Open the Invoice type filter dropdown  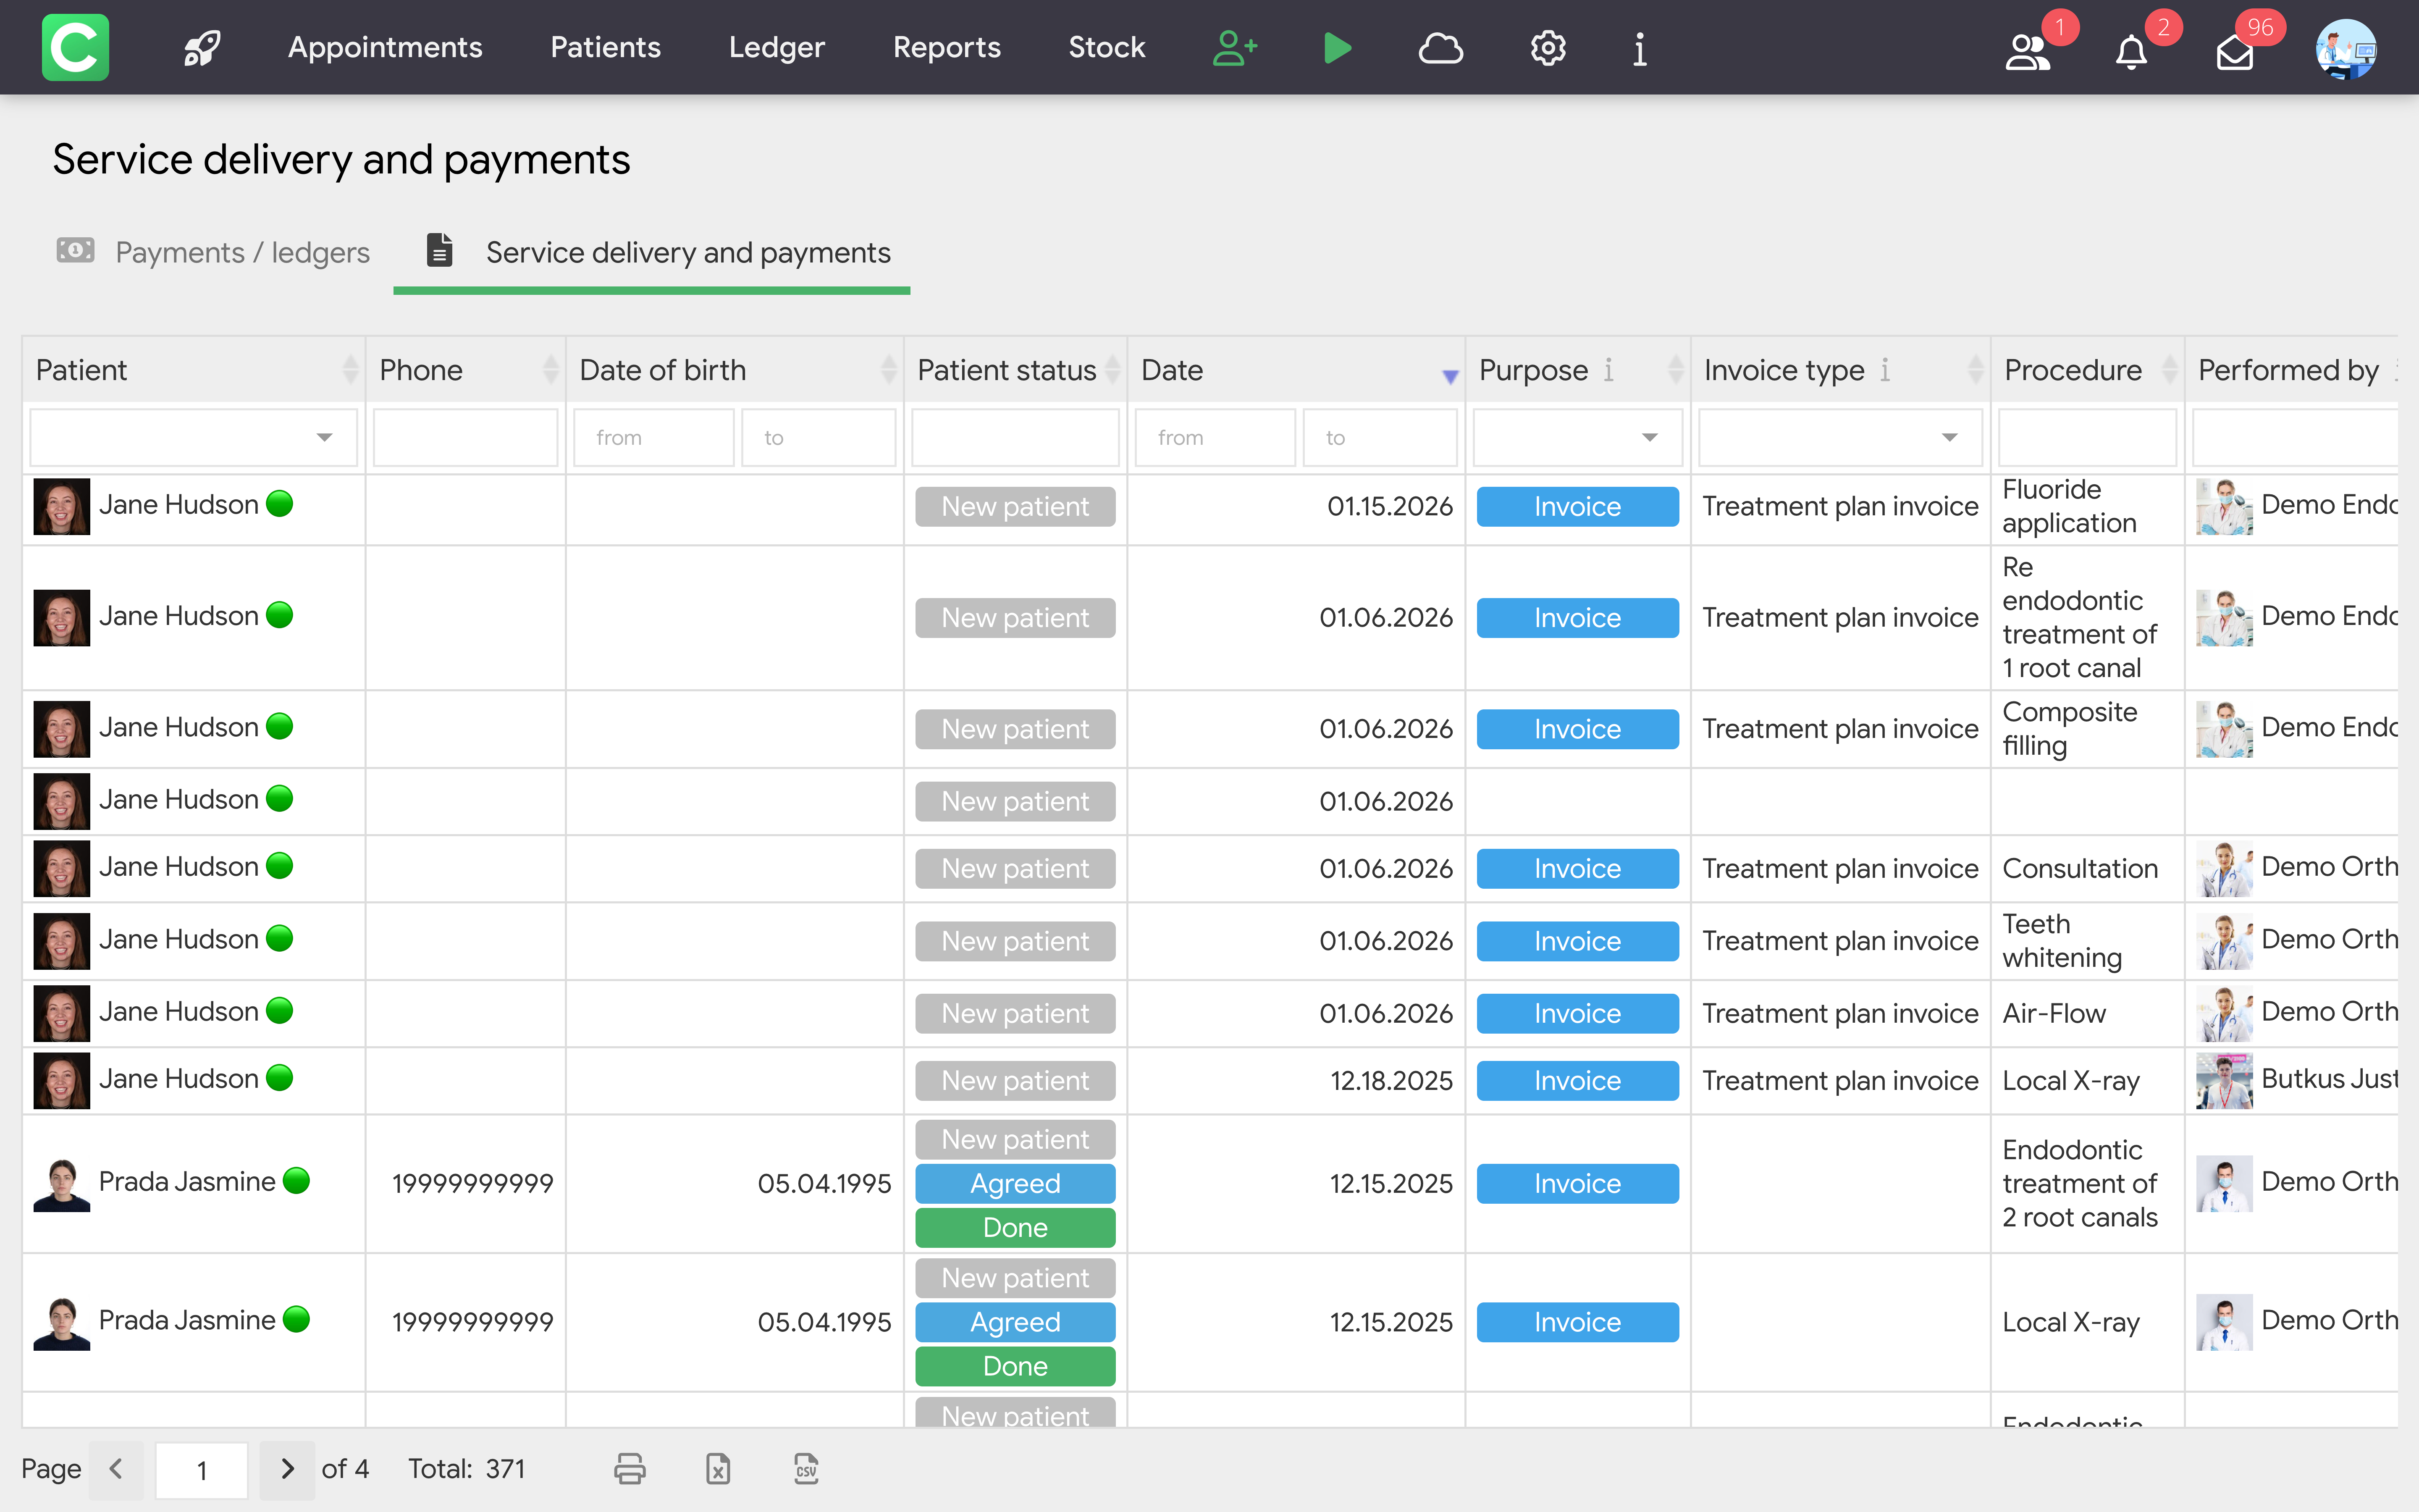1948,437
